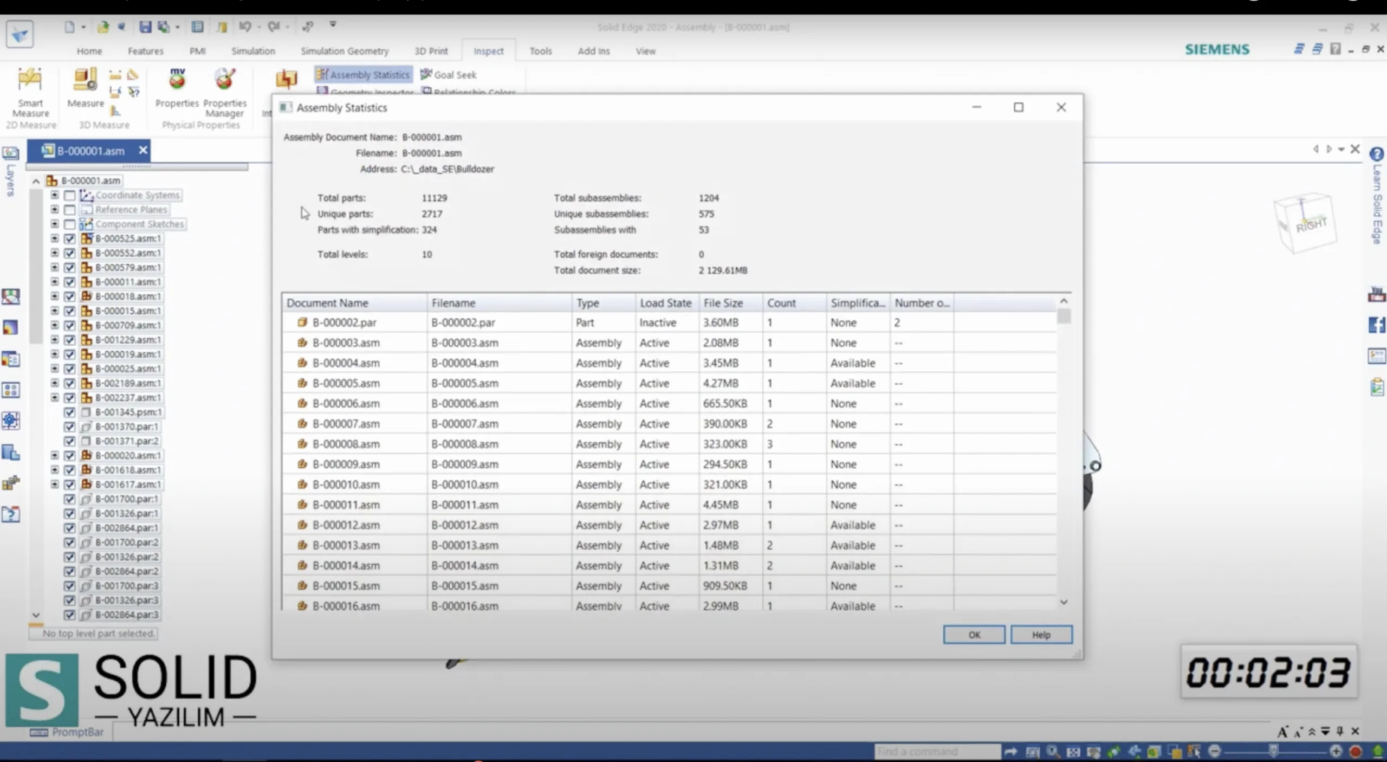The width and height of the screenshot is (1387, 762).
Task: Open the Properties Manager
Action: 225,92
